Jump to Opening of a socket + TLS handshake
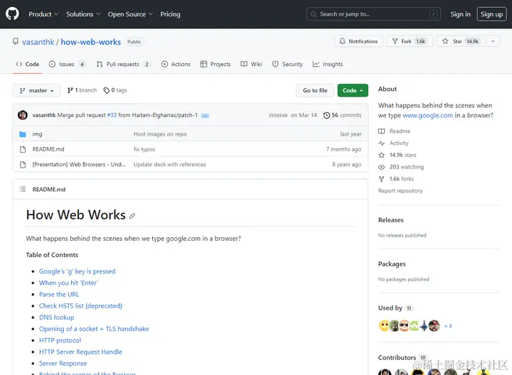The image size is (512, 375). click(x=94, y=329)
